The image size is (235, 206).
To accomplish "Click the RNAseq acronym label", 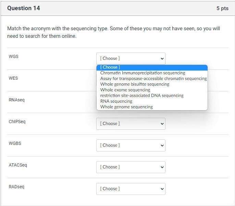I will (16, 100).
